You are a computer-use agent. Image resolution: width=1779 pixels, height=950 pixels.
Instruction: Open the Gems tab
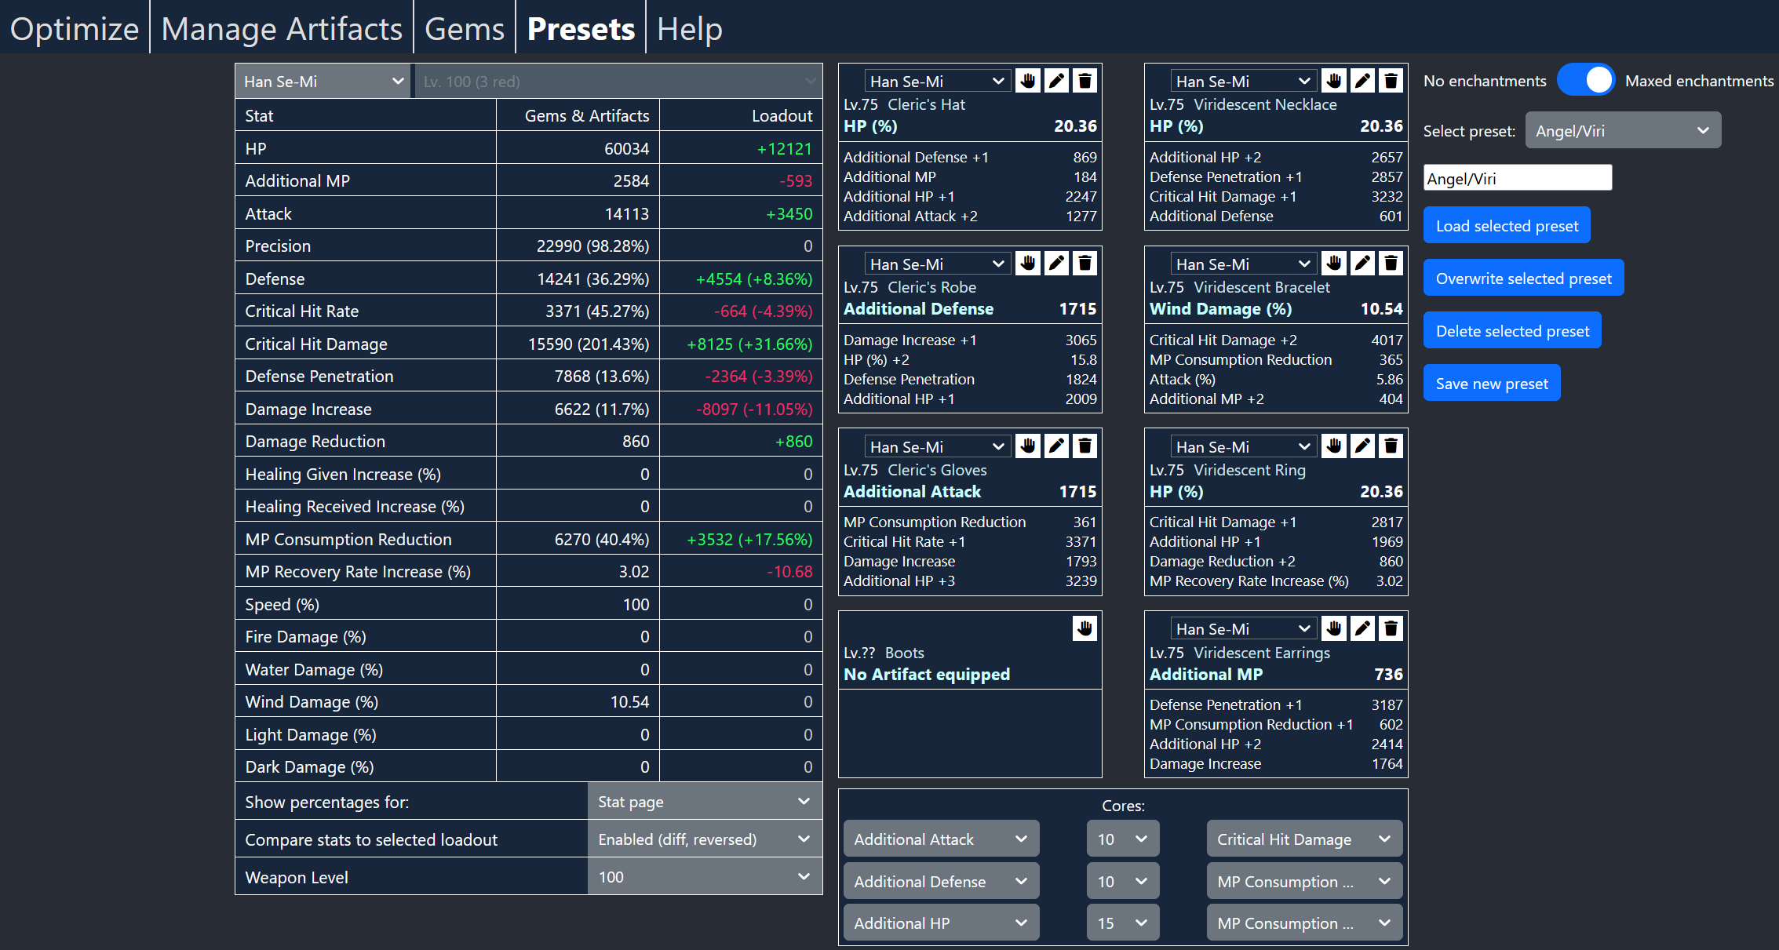coord(464,27)
